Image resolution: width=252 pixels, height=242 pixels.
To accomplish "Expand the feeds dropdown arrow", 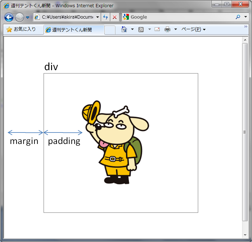I will (149, 29).
